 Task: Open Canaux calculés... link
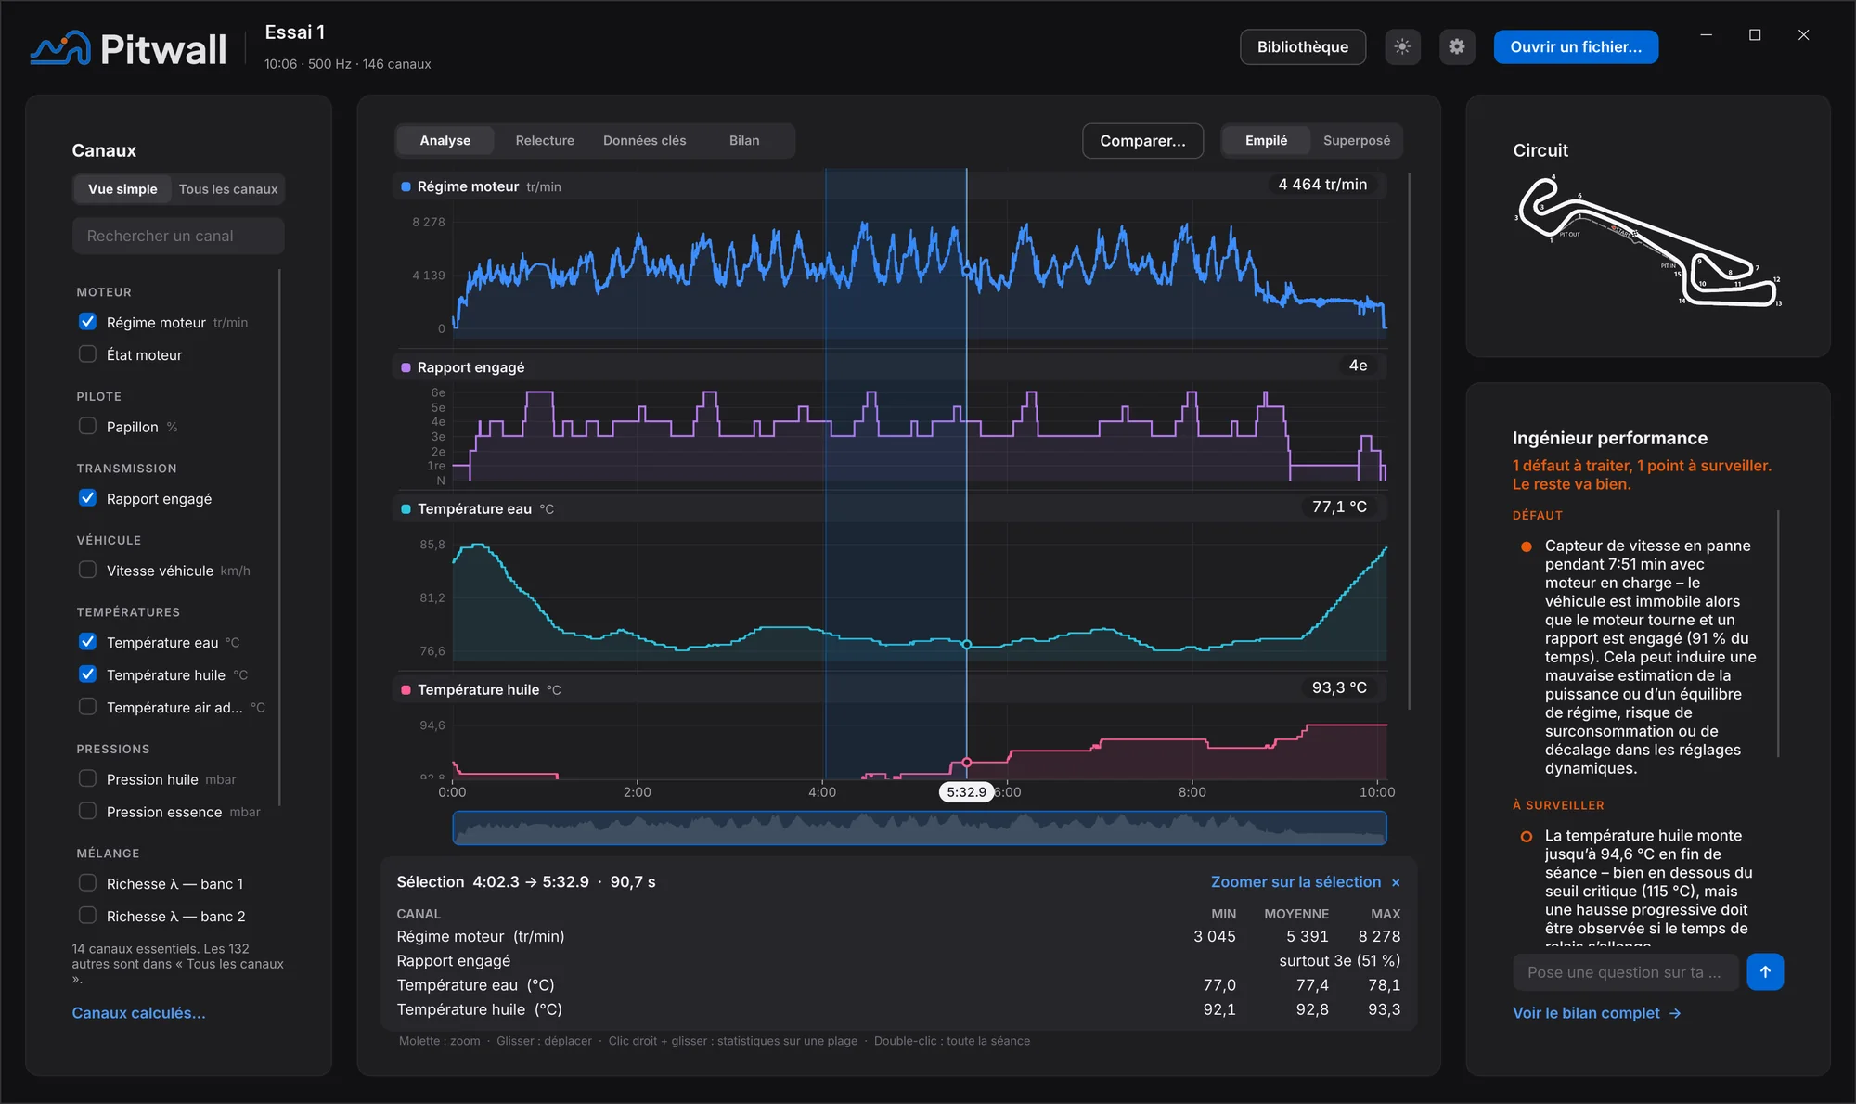(x=139, y=1013)
